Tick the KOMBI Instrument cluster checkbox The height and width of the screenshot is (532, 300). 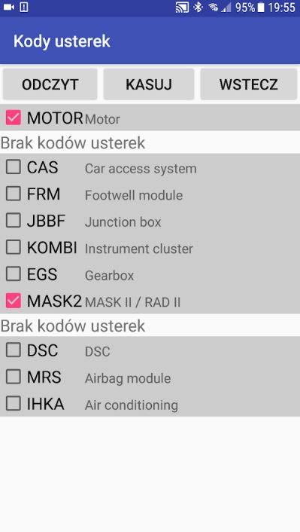14,247
